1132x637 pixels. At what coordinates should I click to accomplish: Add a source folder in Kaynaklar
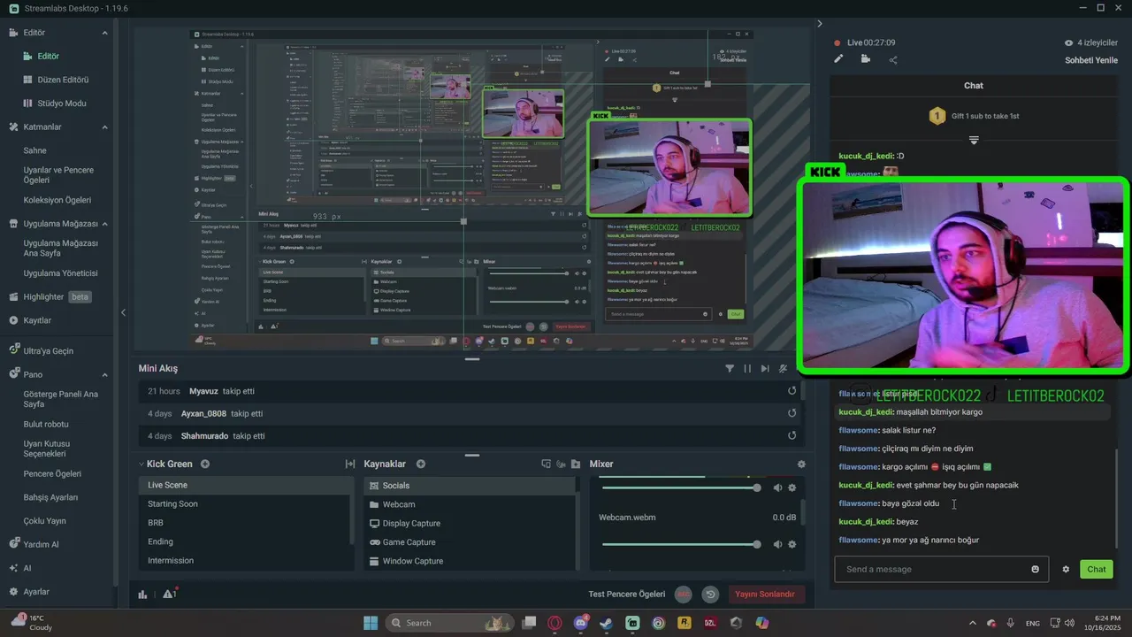click(x=576, y=464)
